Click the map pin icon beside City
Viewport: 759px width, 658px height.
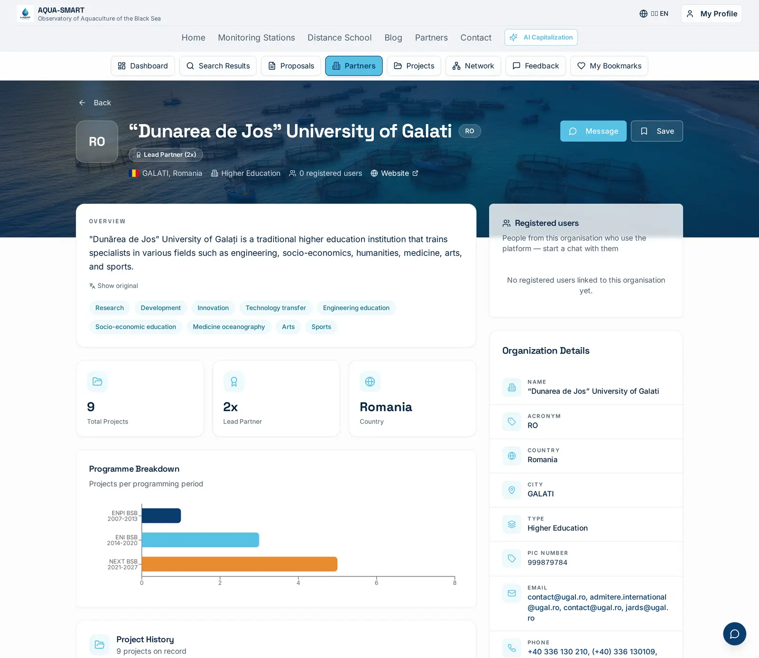tap(512, 490)
